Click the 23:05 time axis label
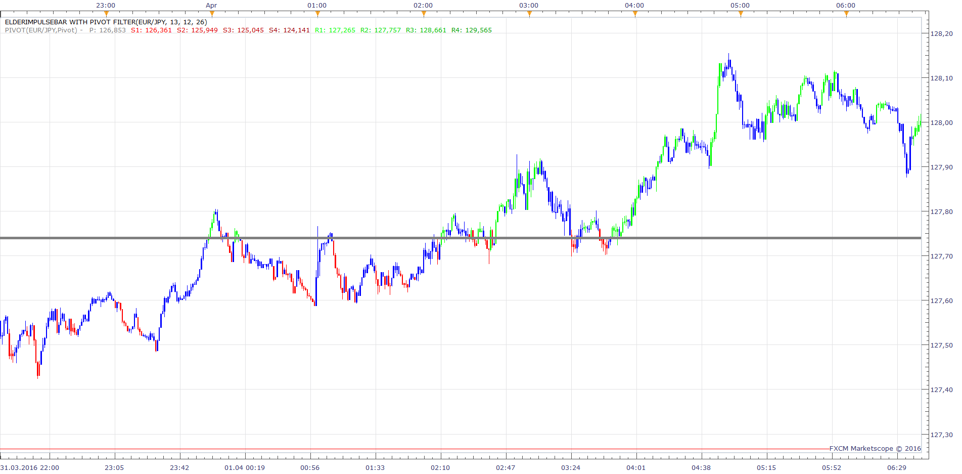This screenshot has height=474, width=962. tap(114, 467)
